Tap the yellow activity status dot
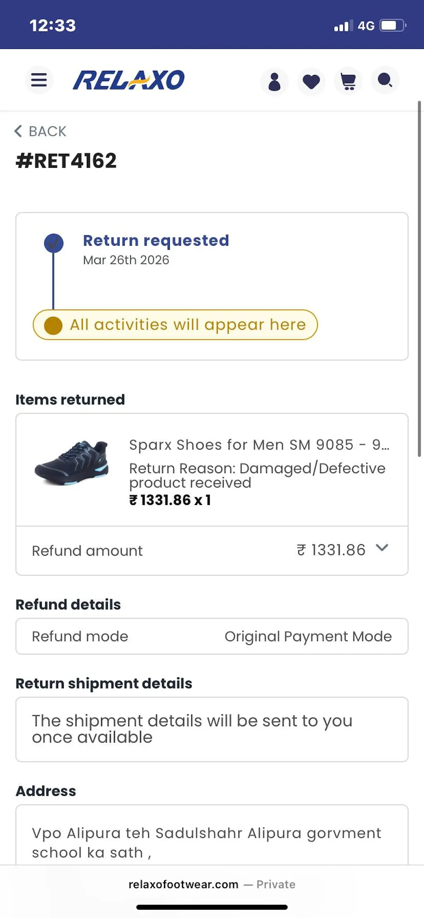 (53, 325)
